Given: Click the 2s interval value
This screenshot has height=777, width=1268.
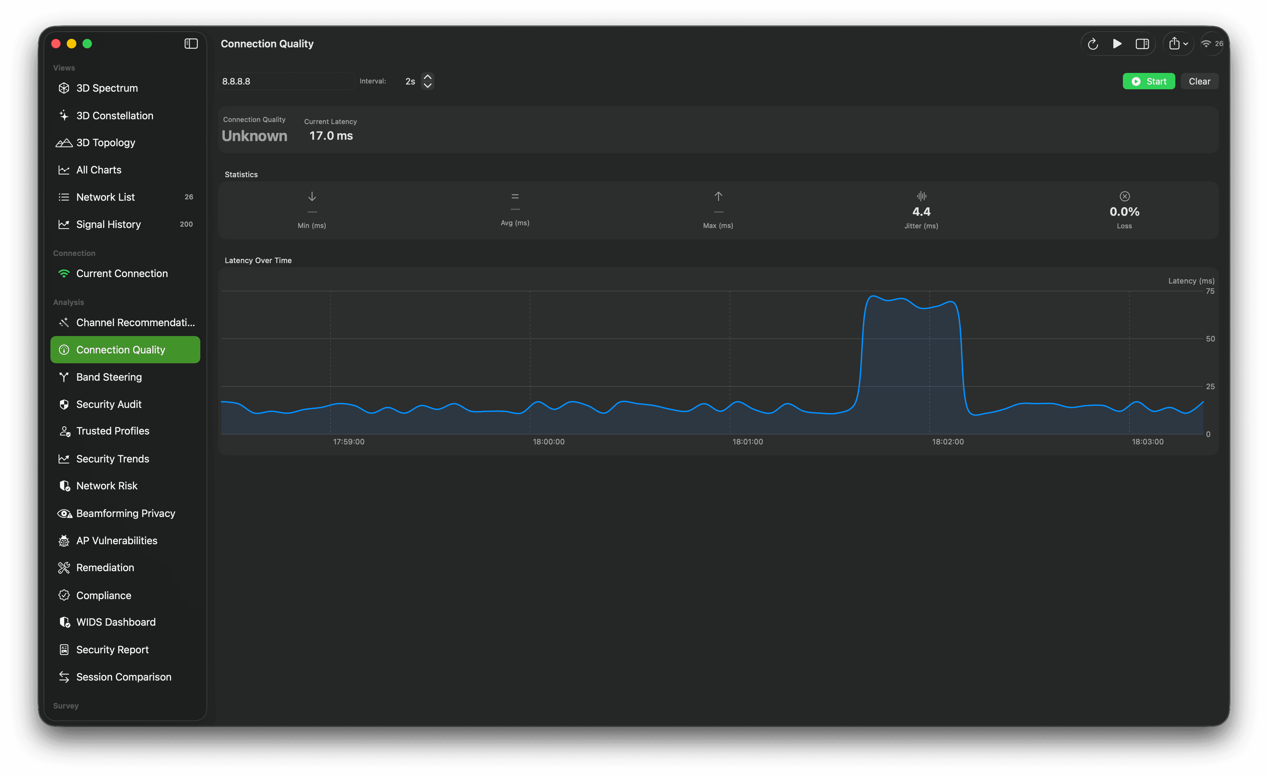Looking at the screenshot, I should click(410, 81).
